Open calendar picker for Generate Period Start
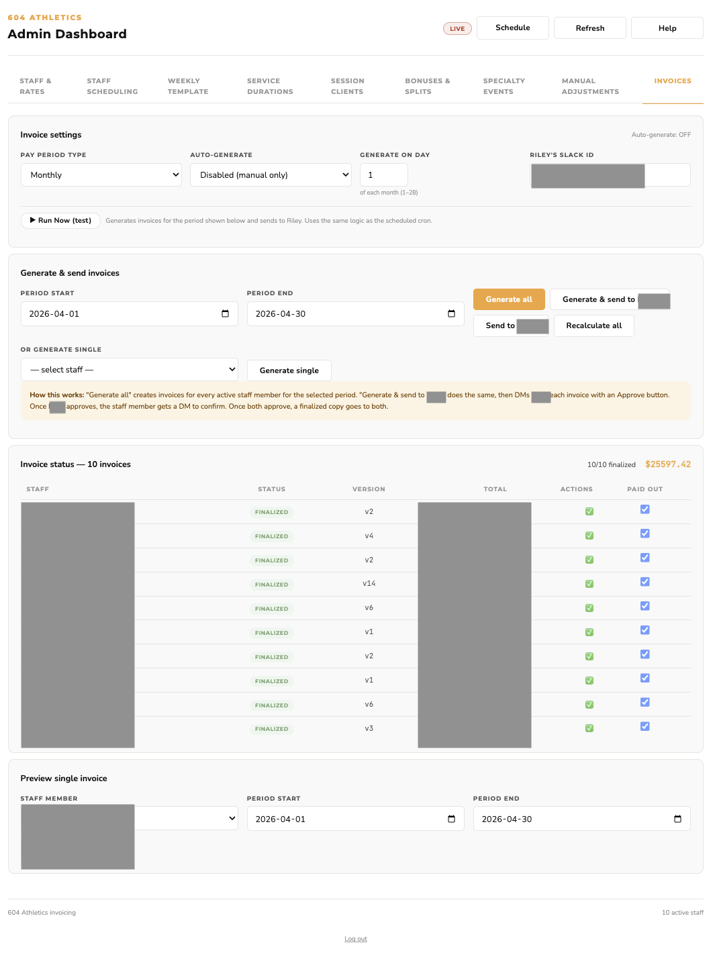The height and width of the screenshot is (955, 715). 225,313
